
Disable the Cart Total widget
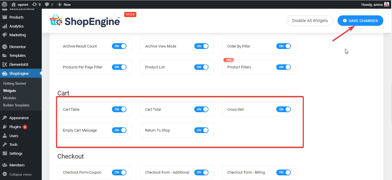pyautogui.click(x=201, y=109)
